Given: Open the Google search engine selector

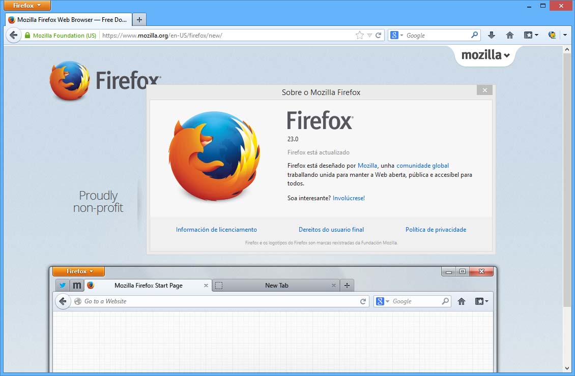Looking at the screenshot, I should (396, 36).
